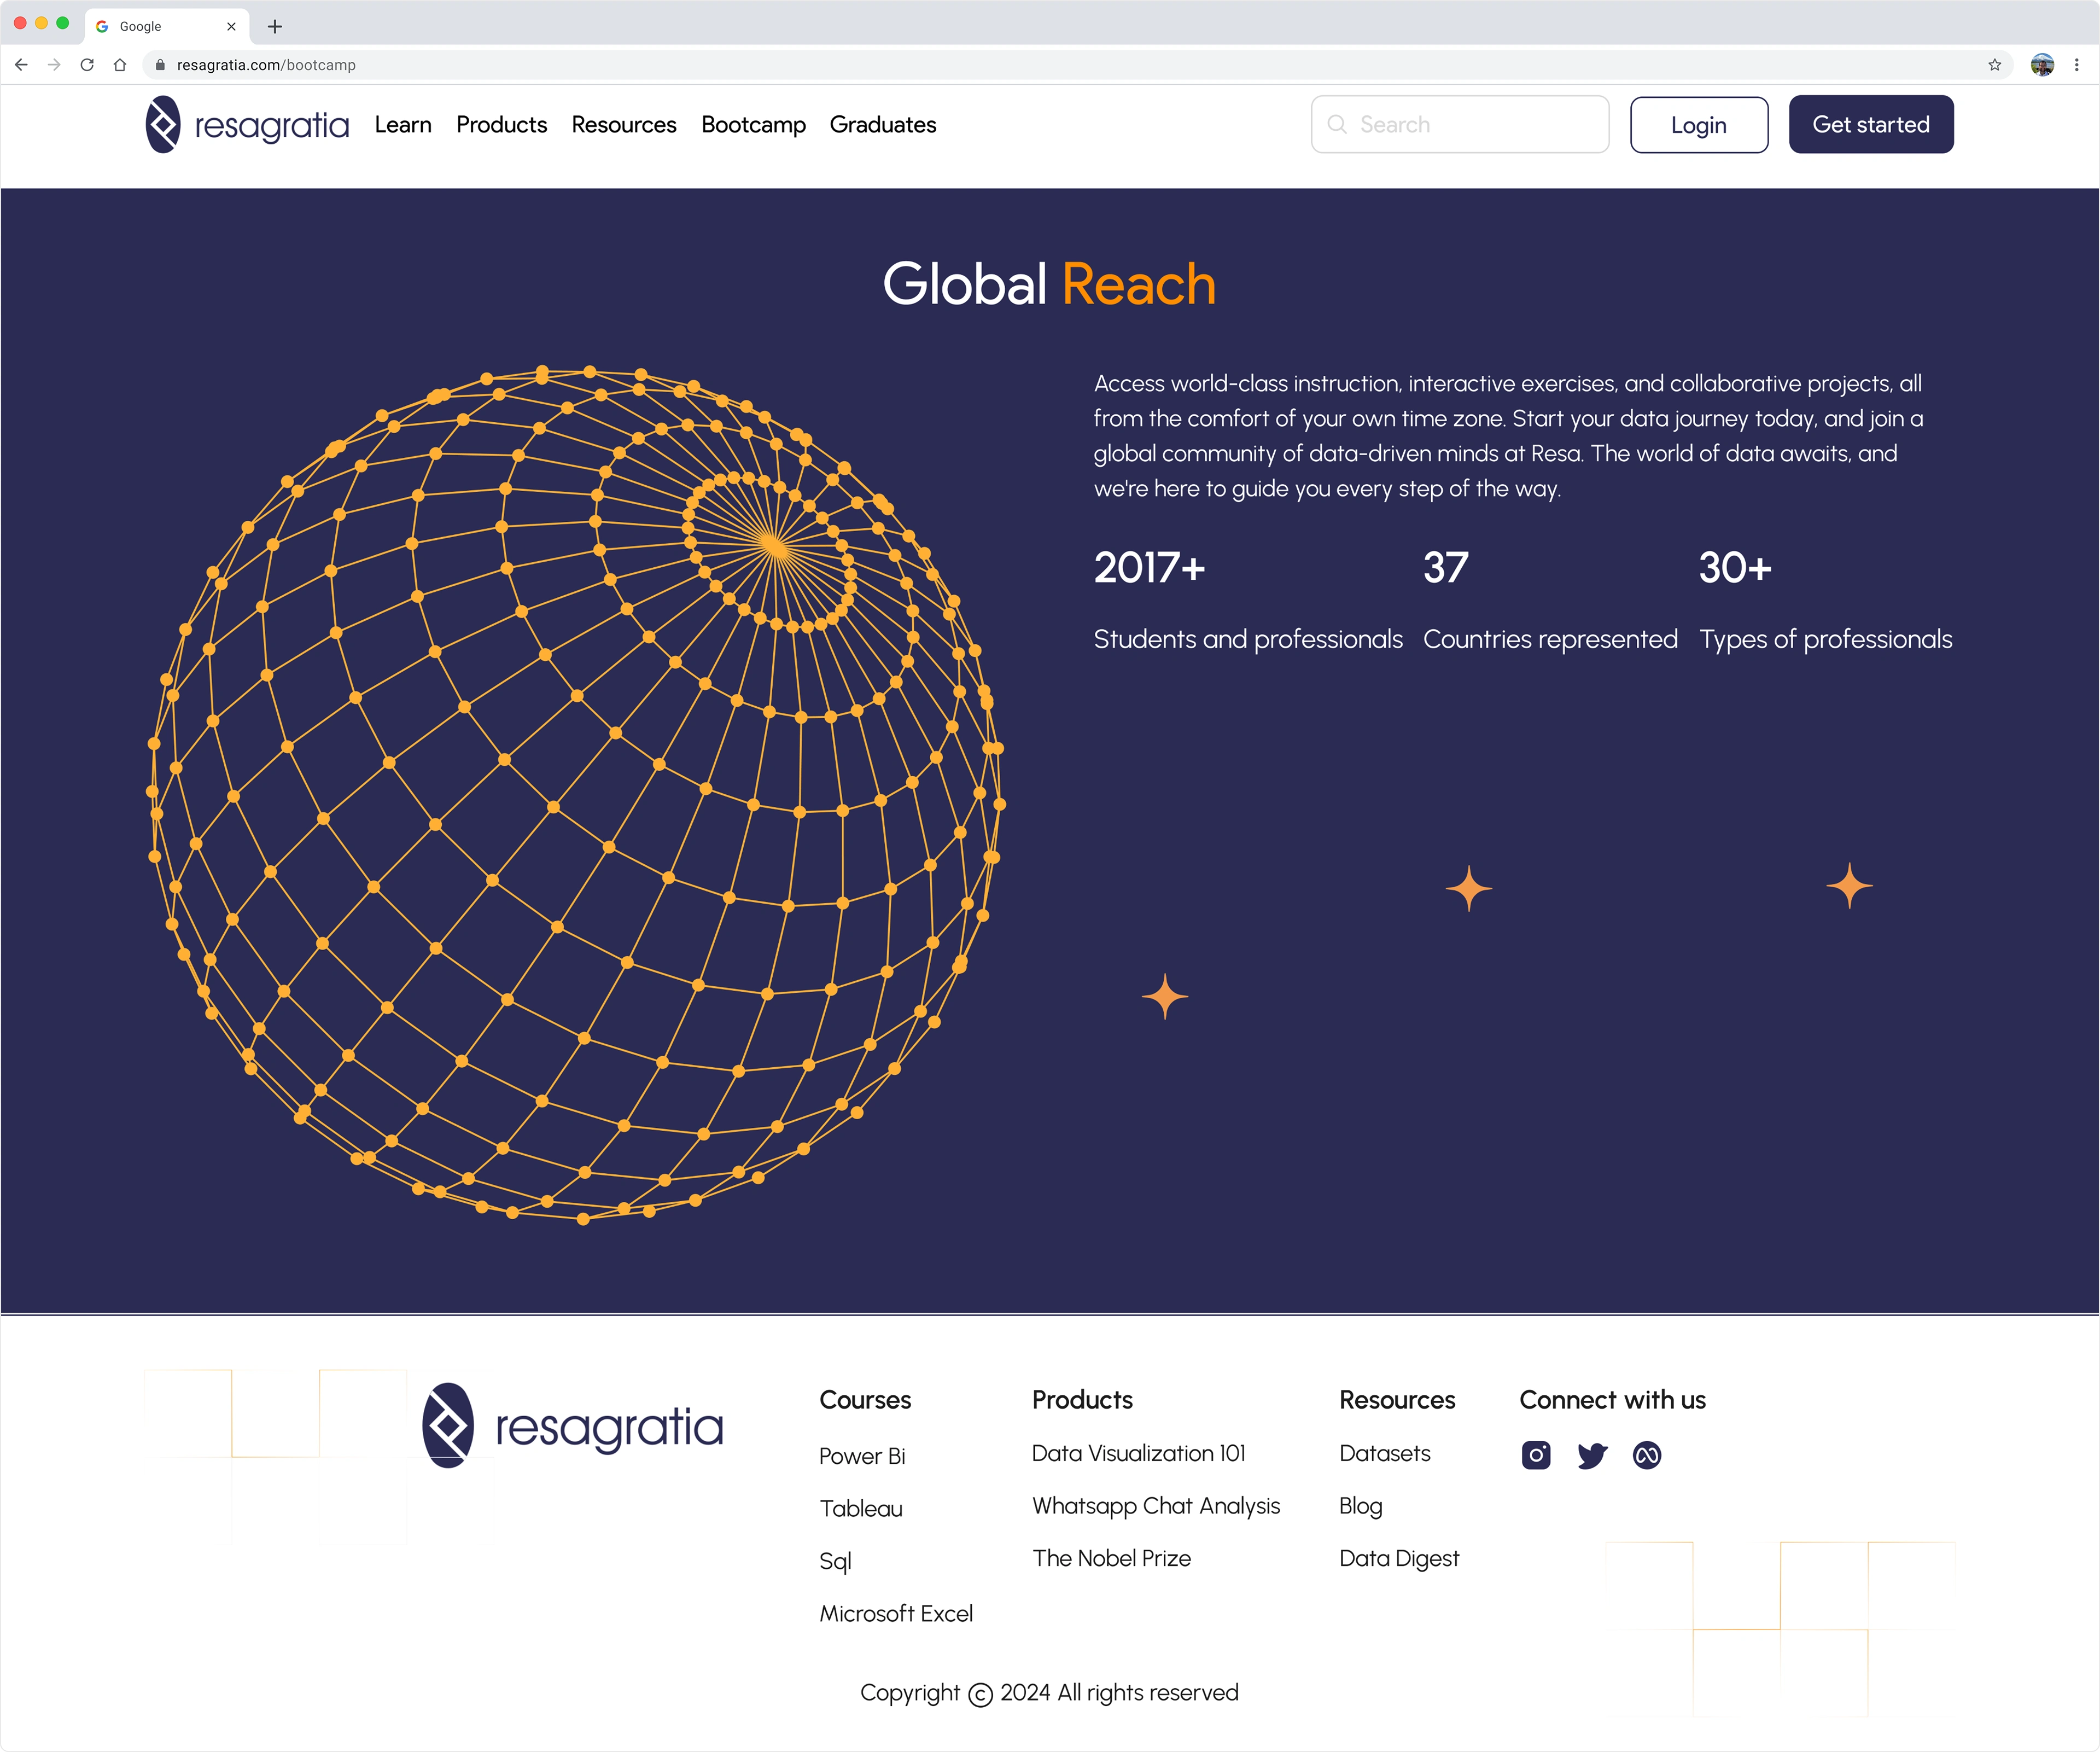Click the Meta icon in footer
The image size is (2100, 1752).
coord(1647,1455)
